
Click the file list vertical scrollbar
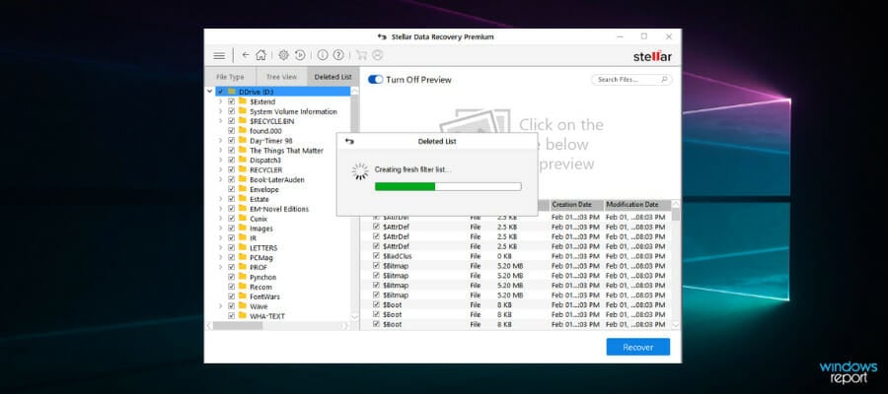click(x=676, y=265)
